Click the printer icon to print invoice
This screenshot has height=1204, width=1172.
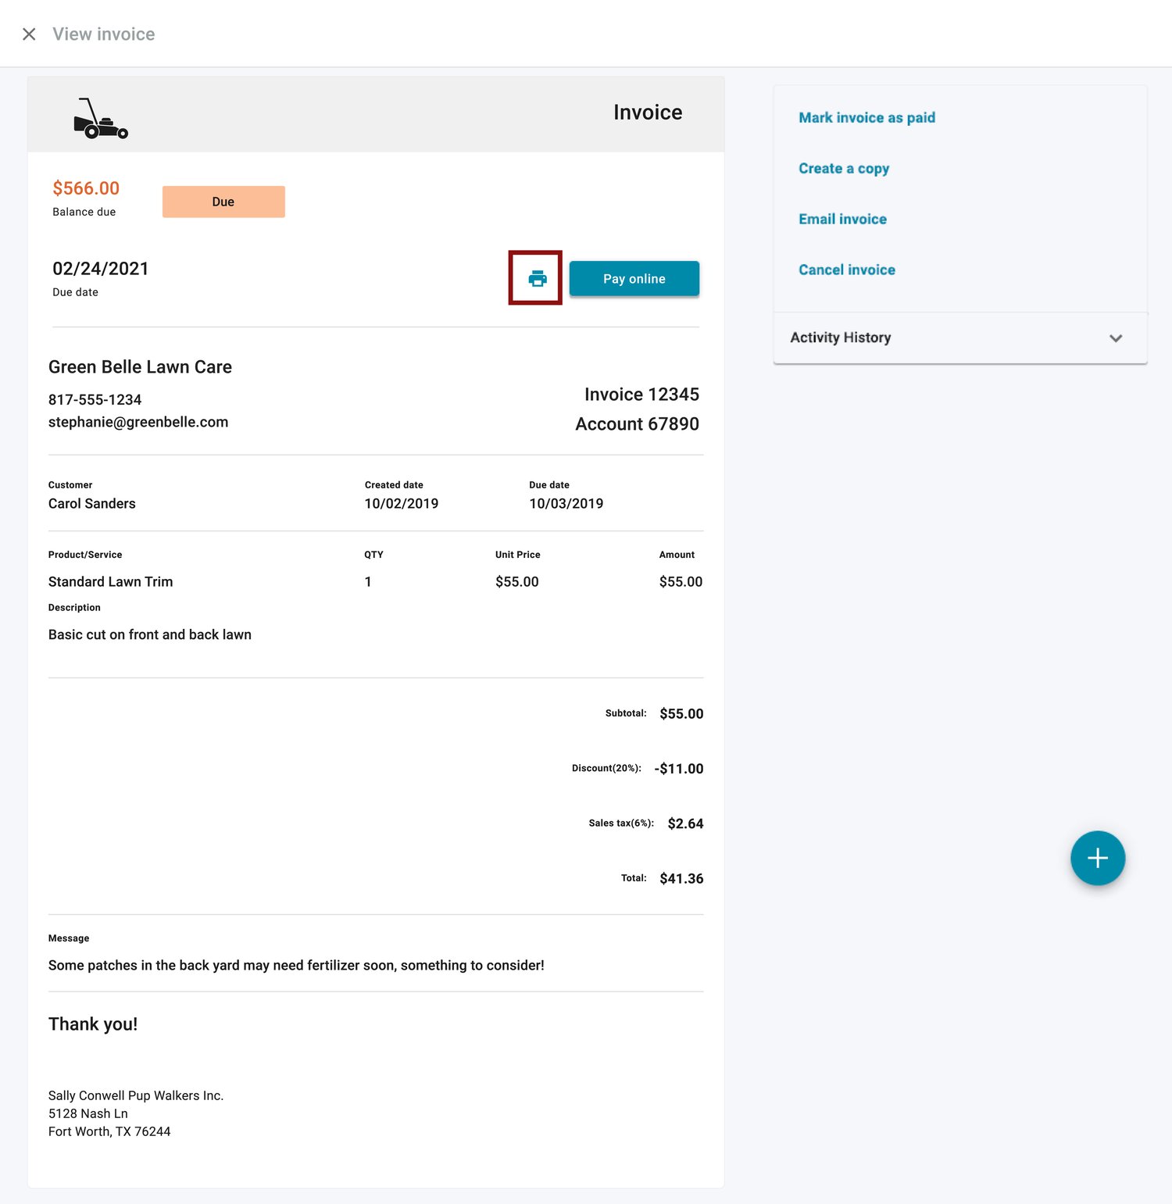coord(536,278)
